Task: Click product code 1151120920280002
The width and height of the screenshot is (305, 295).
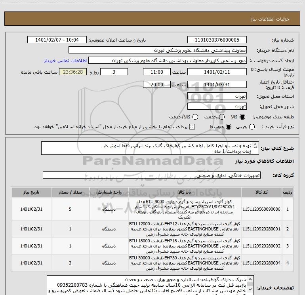Action: (x=261, y=246)
